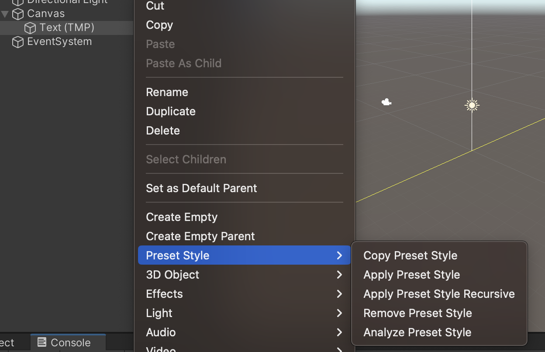545x352 pixels.
Task: Collapse the Canvas node in the Hierarchy
Action: click(4, 14)
